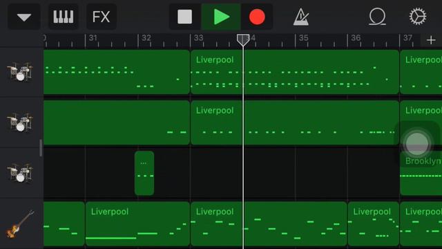The height and width of the screenshot is (249, 442).
Task: Select first drum track Liverpool region at bar 37
Action: (421, 72)
